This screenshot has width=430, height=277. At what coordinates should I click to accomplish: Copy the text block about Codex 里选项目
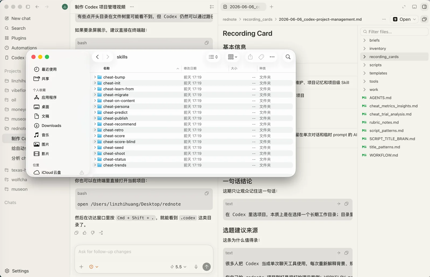tap(346, 204)
